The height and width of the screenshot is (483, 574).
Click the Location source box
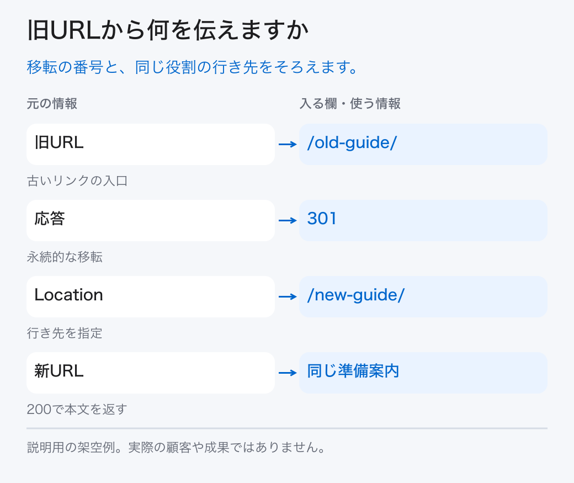(x=151, y=296)
